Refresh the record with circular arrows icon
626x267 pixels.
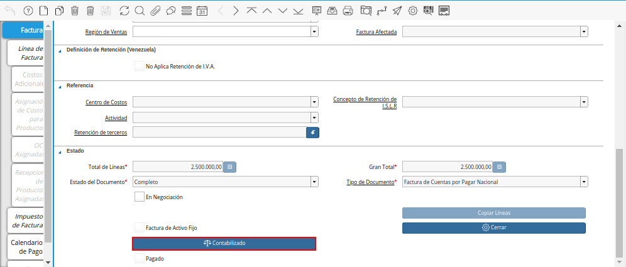pyautogui.click(x=124, y=11)
